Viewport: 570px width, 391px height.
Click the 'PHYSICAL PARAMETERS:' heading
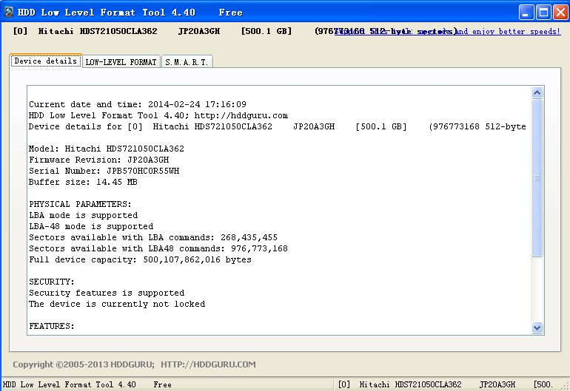pyautogui.click(x=80, y=204)
